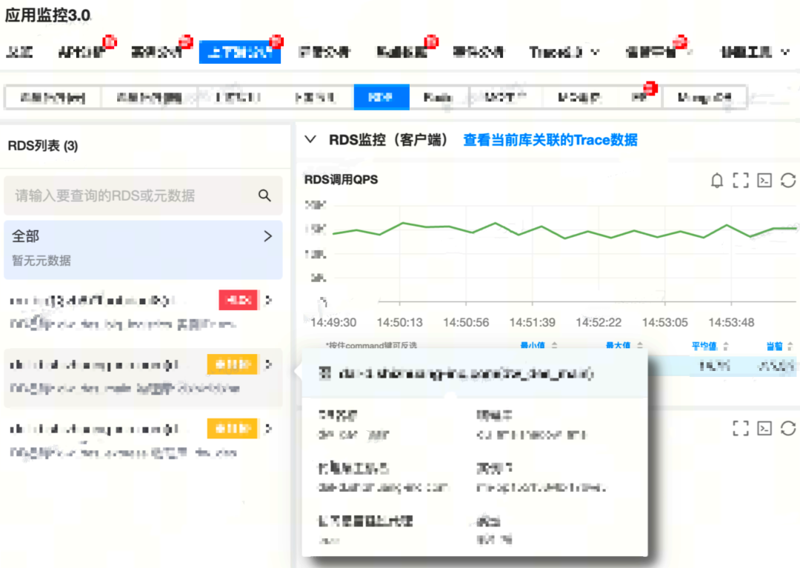Click the red status badge in the RDS list
The width and height of the screenshot is (800, 568).
click(x=239, y=300)
